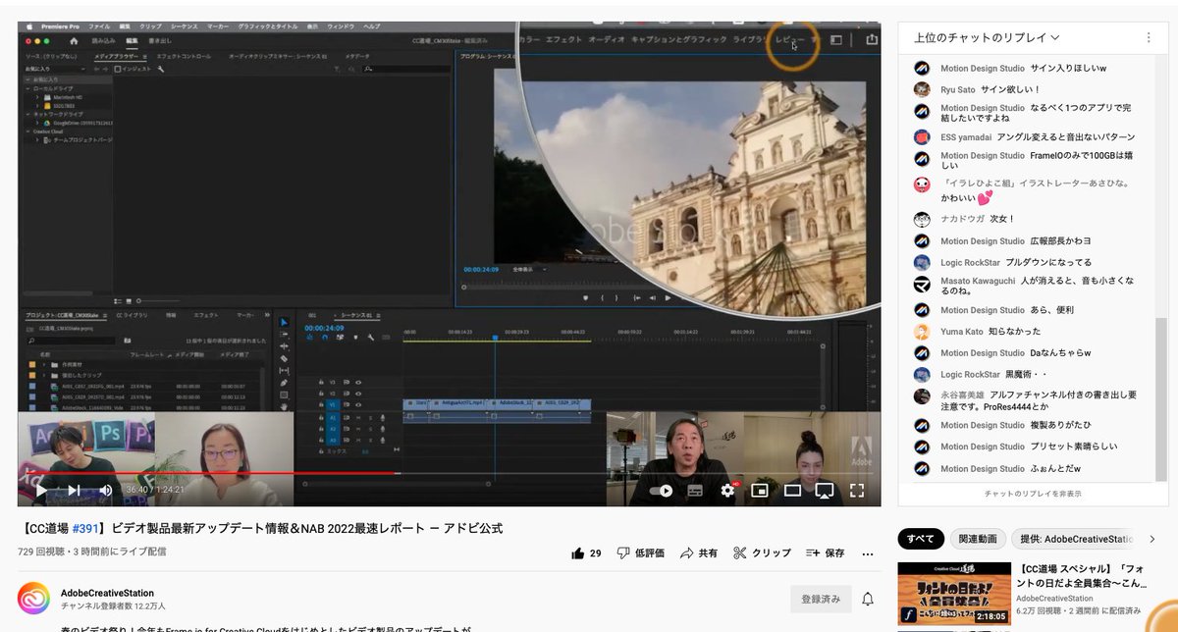Open the AdobeCreativeStation channel name under the video
The image size is (1178, 632).
point(109,593)
